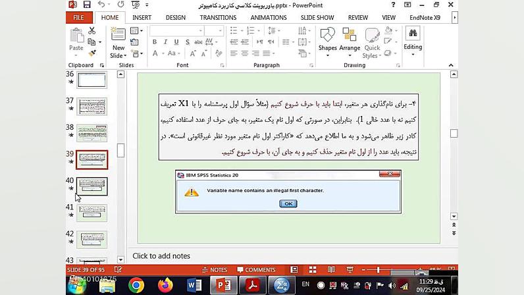Toggle Strikethrough formatting
Screen dimensions: 524x295
198,42
